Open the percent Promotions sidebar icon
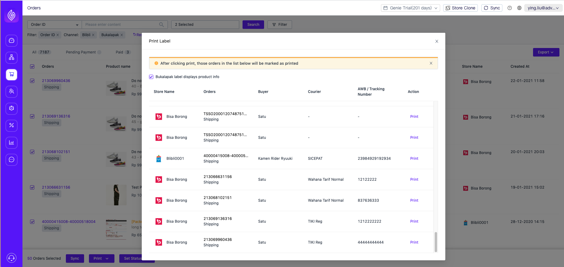The image size is (564, 267). coord(12,125)
